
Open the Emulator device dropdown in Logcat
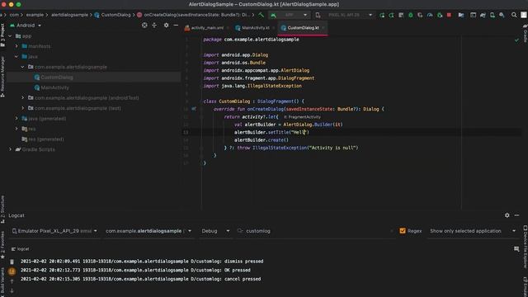point(54,231)
